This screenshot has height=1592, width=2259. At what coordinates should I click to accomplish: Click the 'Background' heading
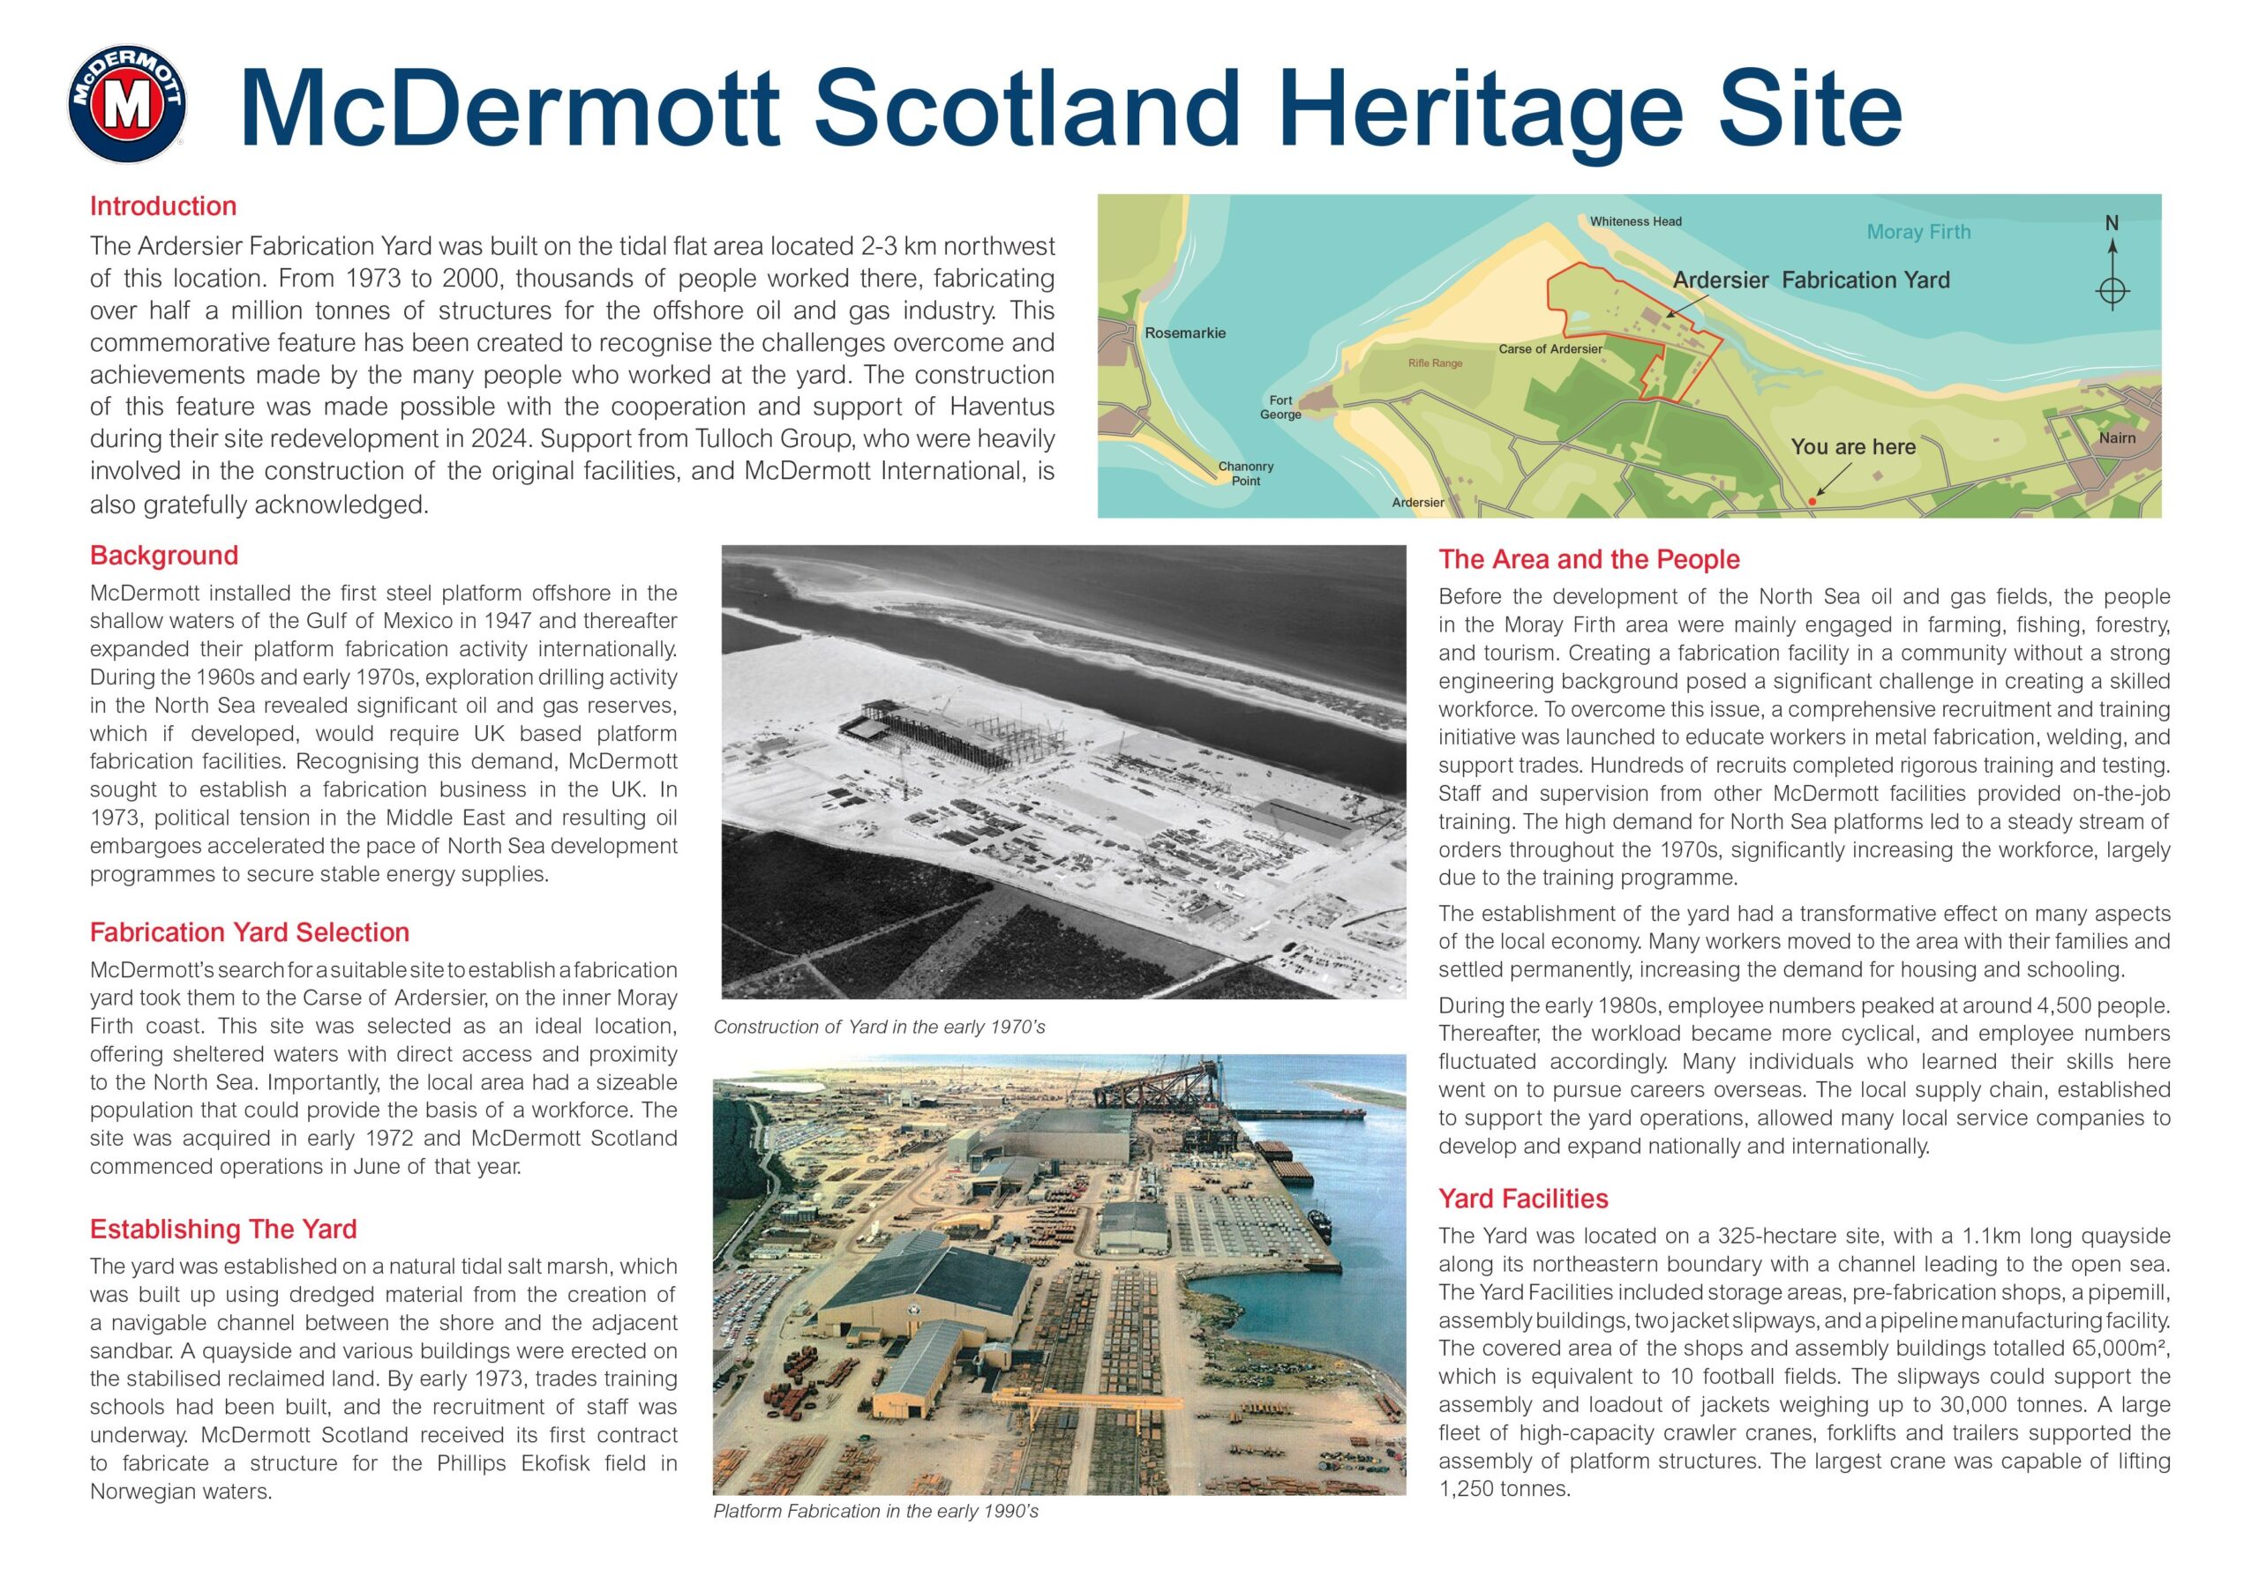(x=164, y=556)
